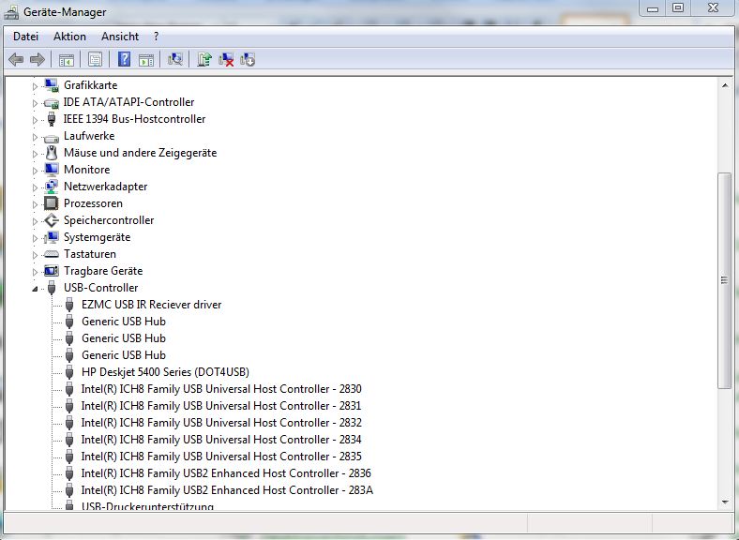Open the Ansicht menu
739x540 pixels.
(x=120, y=37)
